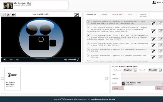Select the circle marker of agenda item 2
The height and width of the screenshot is (102, 163).
(89, 28)
